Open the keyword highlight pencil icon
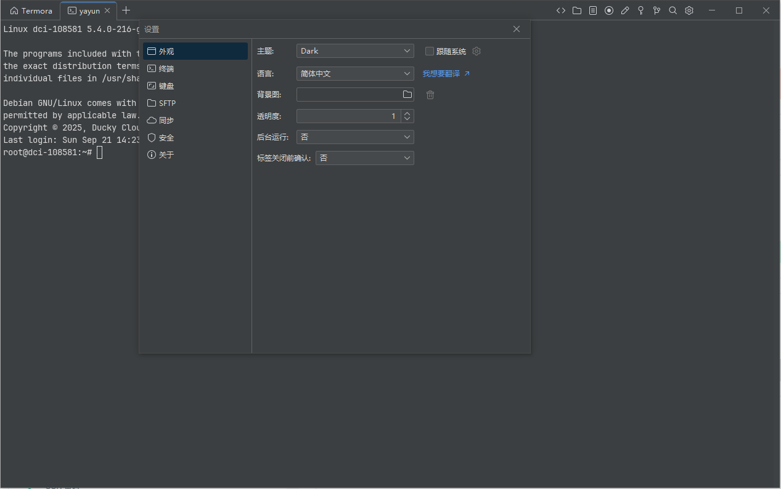The height and width of the screenshot is (489, 781). [624, 10]
